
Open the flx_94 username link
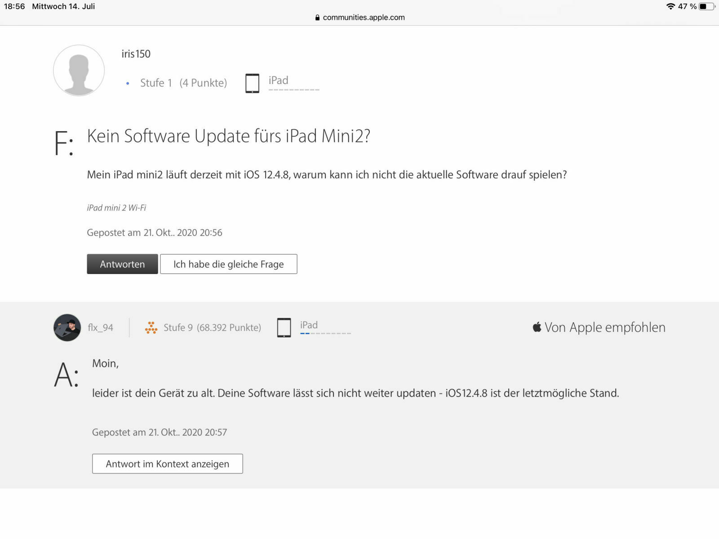(100, 327)
